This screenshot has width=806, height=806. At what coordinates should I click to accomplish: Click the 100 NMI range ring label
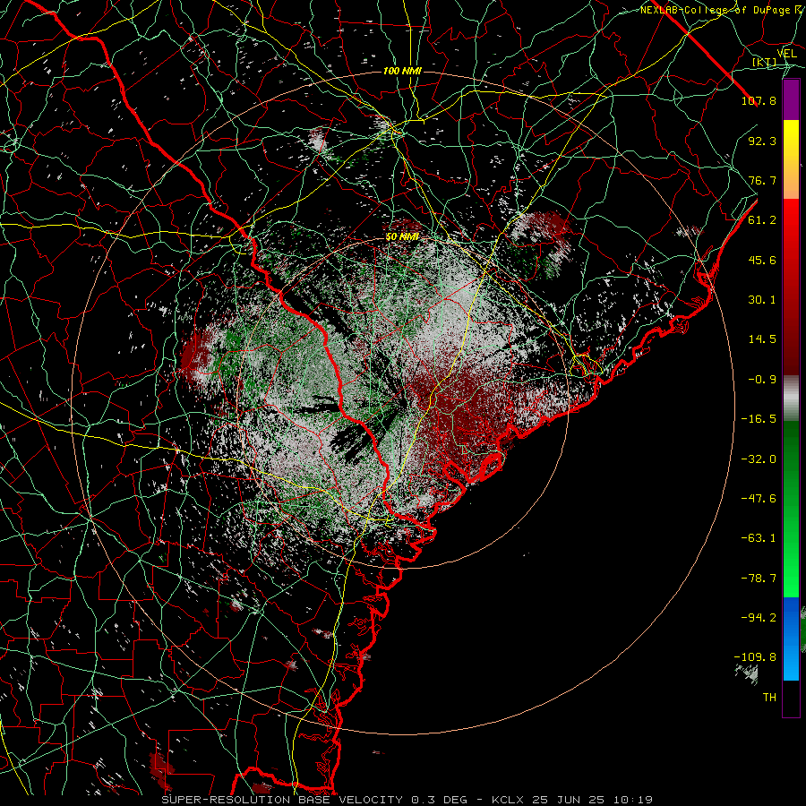pyautogui.click(x=402, y=71)
